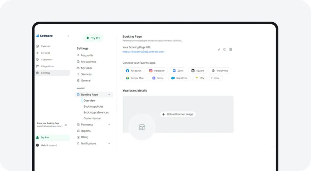311x171 pixels.
Task: Open Booking policies
Action: (x=94, y=106)
